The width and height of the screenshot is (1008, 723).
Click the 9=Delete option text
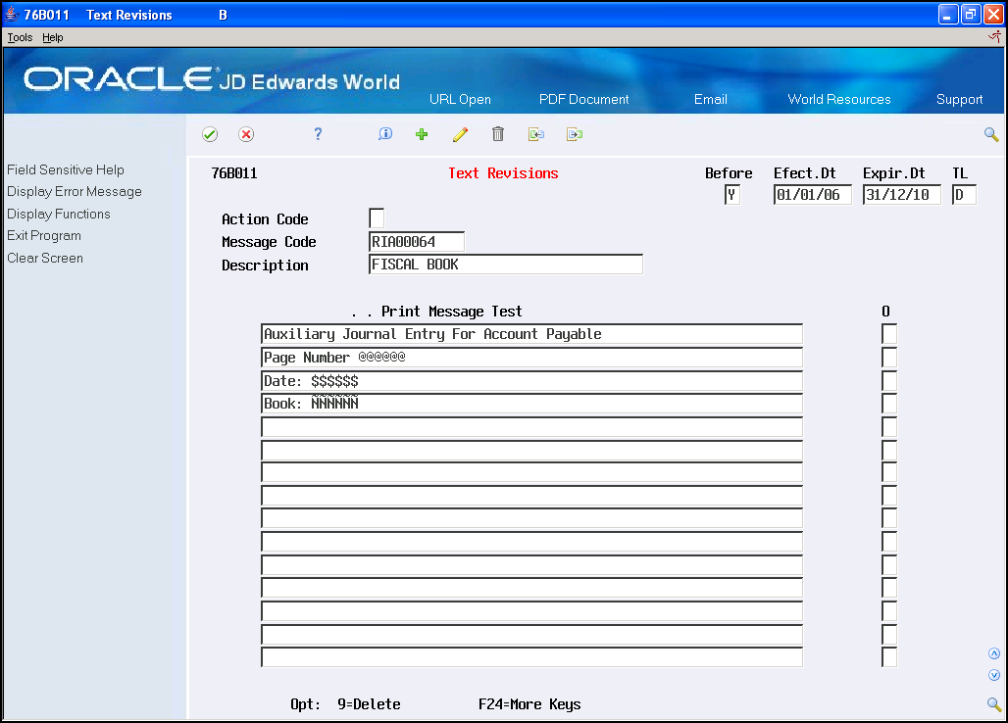click(369, 704)
